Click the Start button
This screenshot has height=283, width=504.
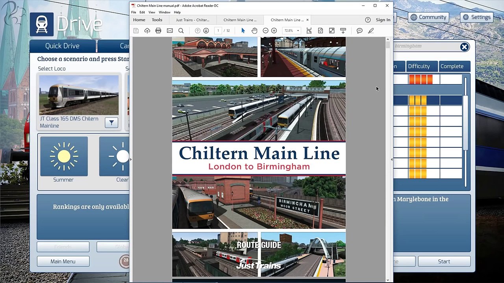pyautogui.click(x=444, y=261)
